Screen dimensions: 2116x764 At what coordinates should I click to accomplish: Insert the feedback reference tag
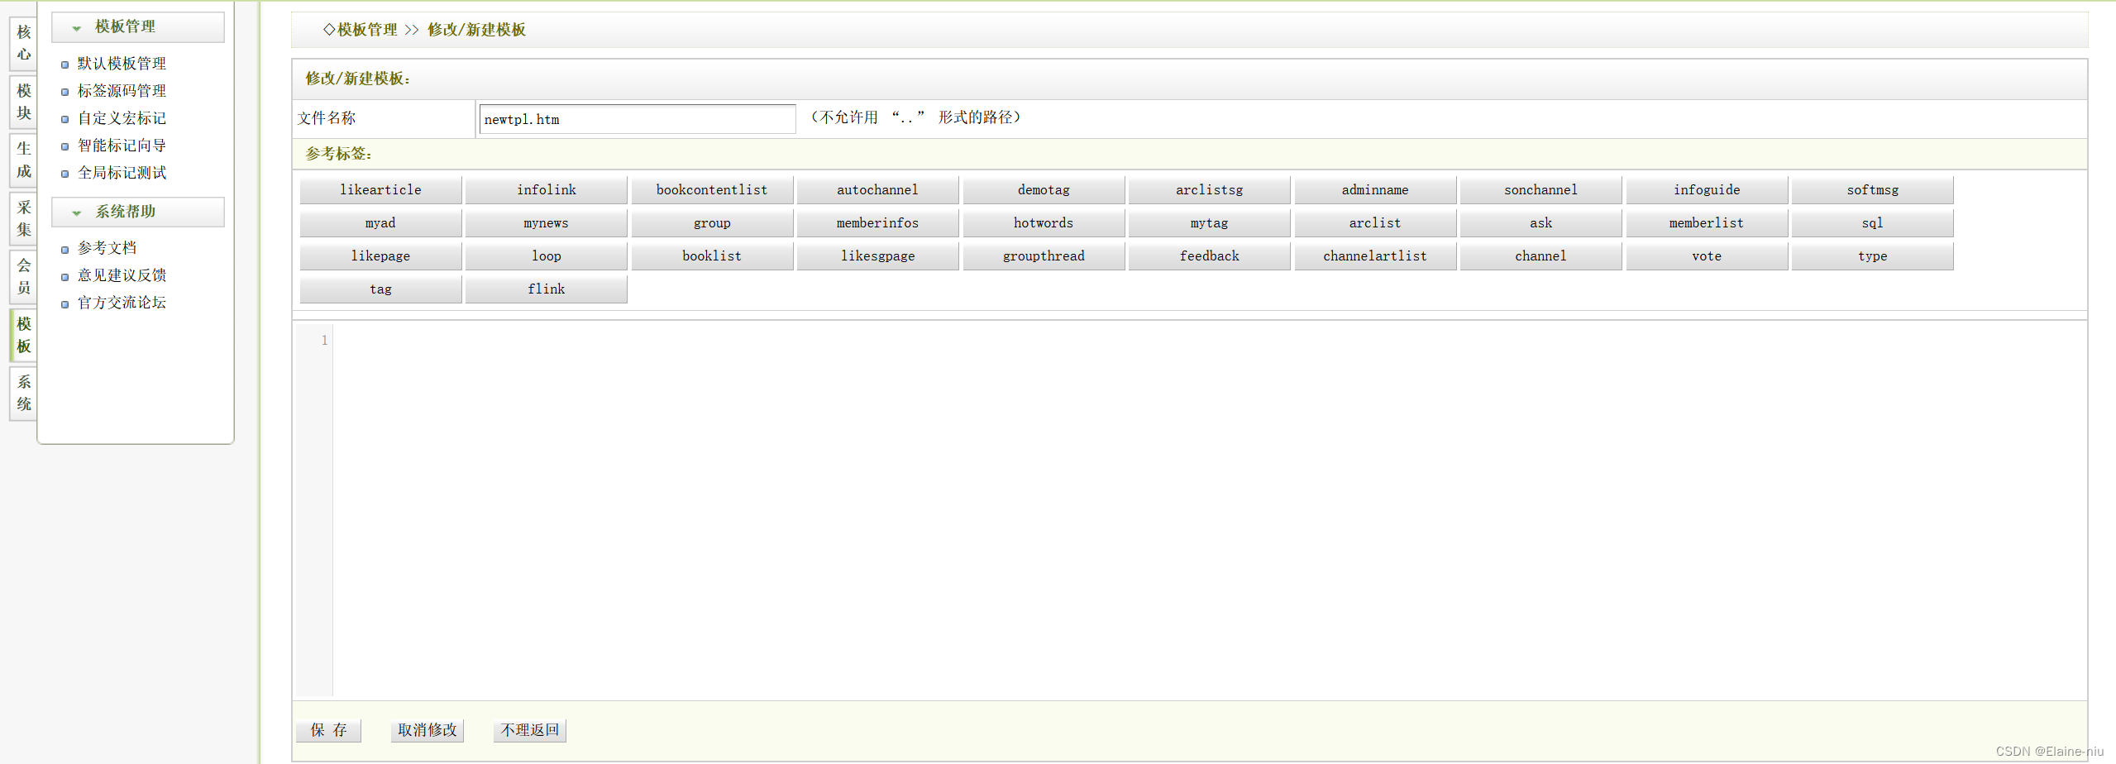pos(1209,256)
